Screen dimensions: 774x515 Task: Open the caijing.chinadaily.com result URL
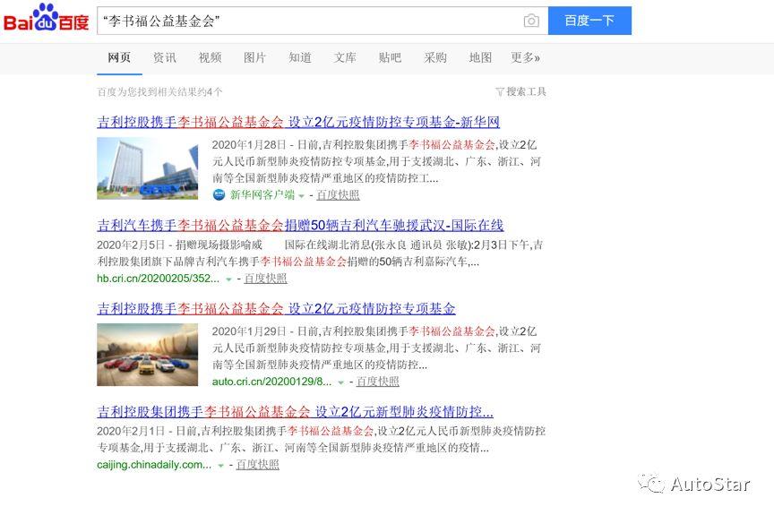154,465
